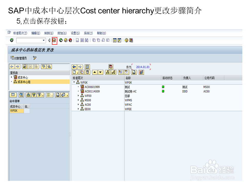Click the 标准层次 column header

pyautogui.click(x=98, y=78)
